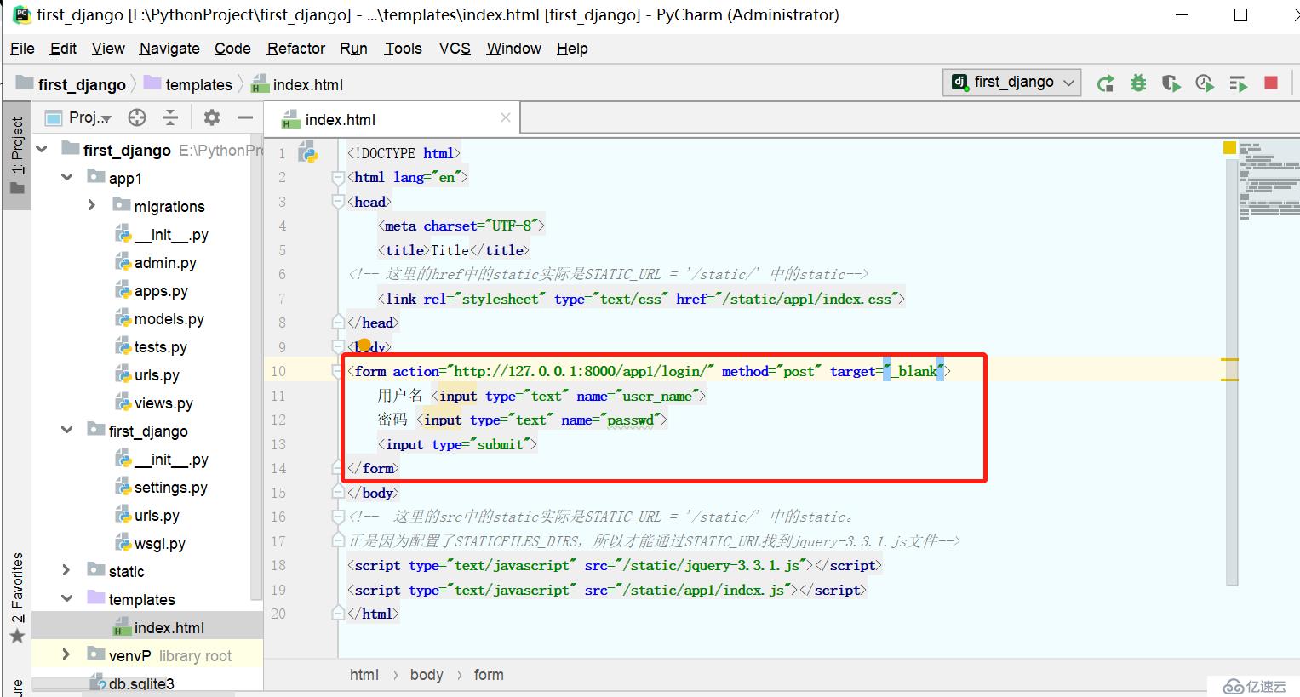1300x697 pixels.
Task: Collapse the inner first_django package
Action: [x=67, y=431]
